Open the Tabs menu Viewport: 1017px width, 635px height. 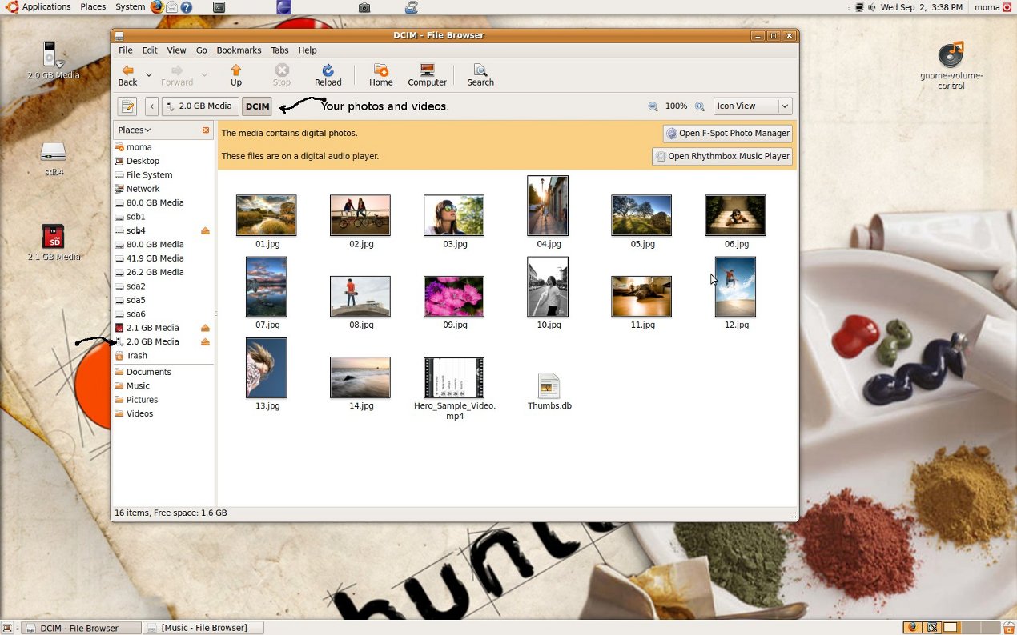279,50
